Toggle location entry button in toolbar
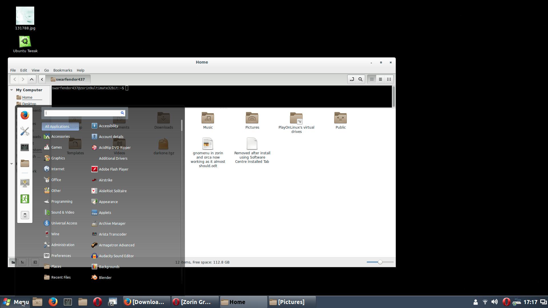The image size is (548, 308). (x=352, y=79)
